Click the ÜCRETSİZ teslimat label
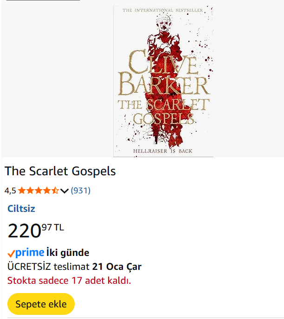The height and width of the screenshot is (319, 284). coord(48,267)
